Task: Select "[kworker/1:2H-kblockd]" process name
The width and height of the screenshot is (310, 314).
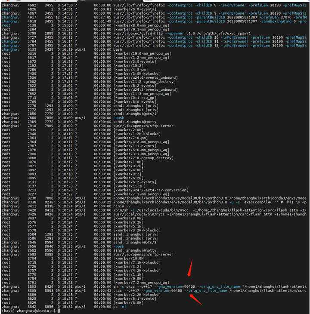Action: pyautogui.click(x=137, y=134)
